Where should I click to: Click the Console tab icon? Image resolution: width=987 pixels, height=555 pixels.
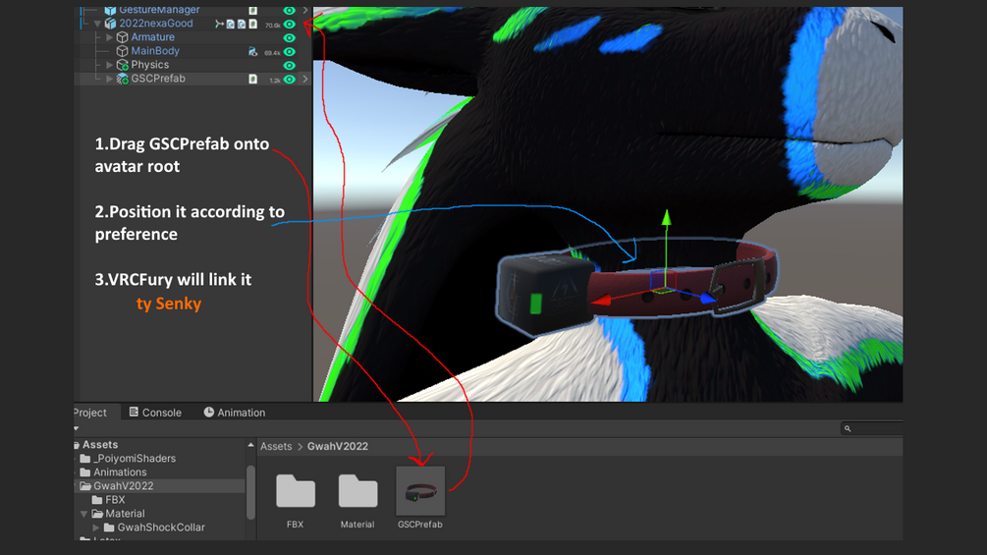click(x=134, y=413)
